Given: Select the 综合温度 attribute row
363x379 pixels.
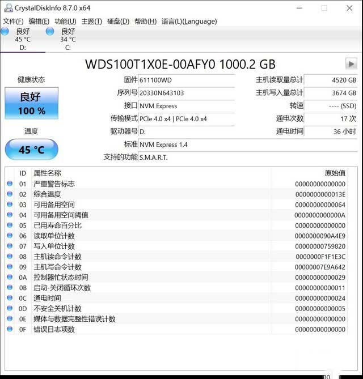Looking at the screenshot, I should coord(176,194).
